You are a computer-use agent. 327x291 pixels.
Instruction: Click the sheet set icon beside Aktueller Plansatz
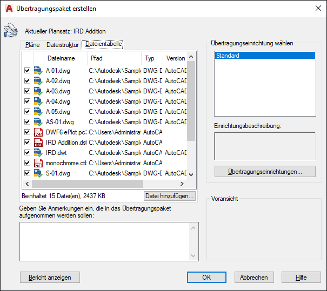coord(11,30)
